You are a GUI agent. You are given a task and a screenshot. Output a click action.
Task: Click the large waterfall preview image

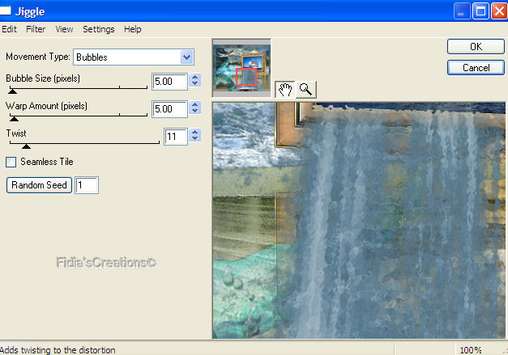pos(359,221)
